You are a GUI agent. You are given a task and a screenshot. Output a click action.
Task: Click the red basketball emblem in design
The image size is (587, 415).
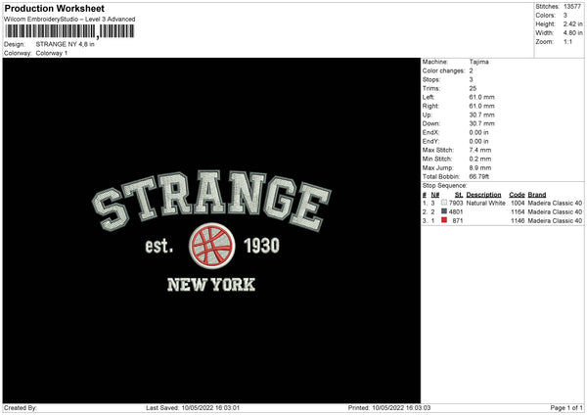point(212,246)
